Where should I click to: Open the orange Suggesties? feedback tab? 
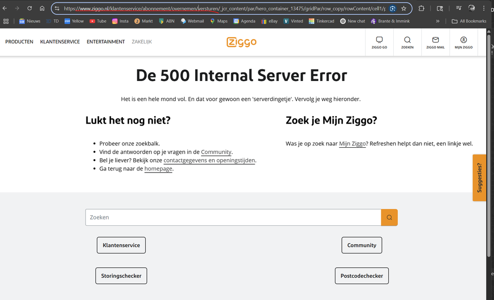[479, 178]
